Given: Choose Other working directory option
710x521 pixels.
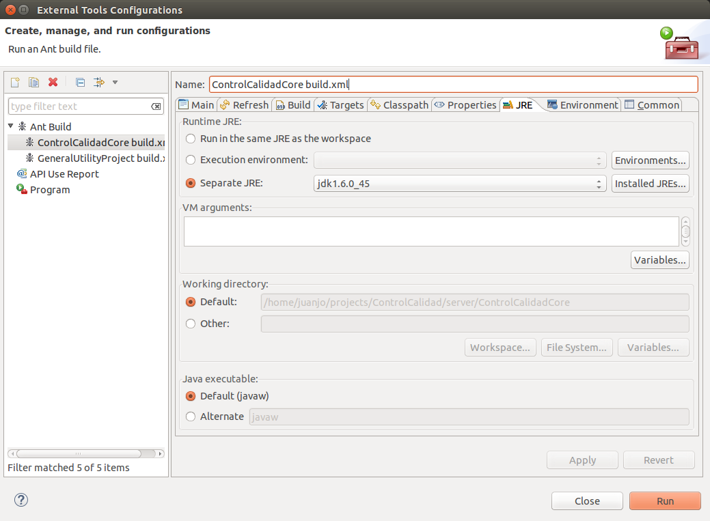Looking at the screenshot, I should click(190, 323).
